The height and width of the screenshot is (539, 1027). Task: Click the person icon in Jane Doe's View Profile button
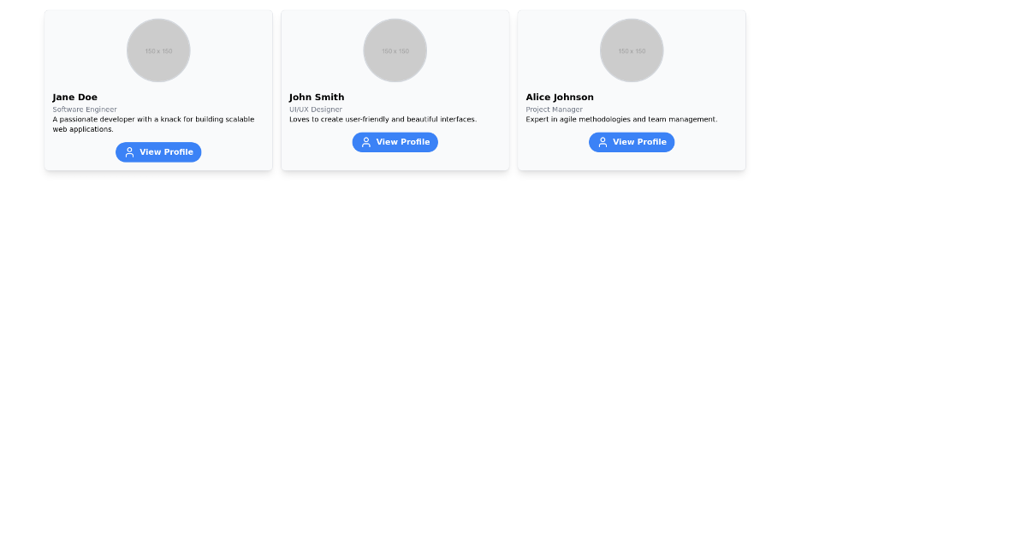pos(129,152)
